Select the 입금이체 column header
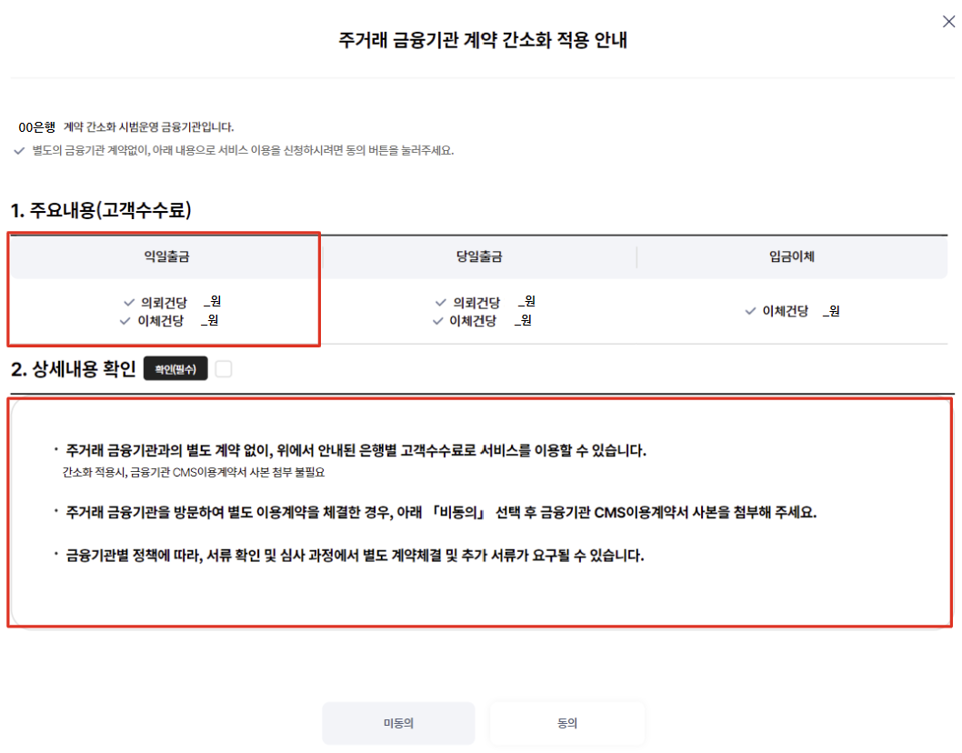This screenshot has width=962, height=753. click(792, 256)
